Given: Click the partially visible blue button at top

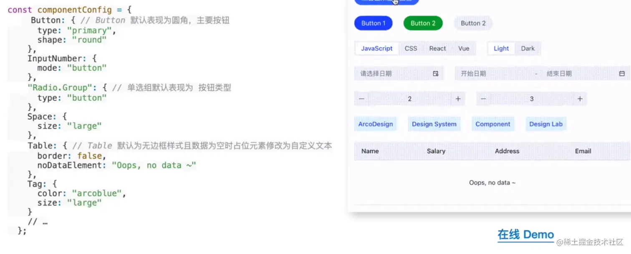Looking at the screenshot, I should click(x=386, y=2).
